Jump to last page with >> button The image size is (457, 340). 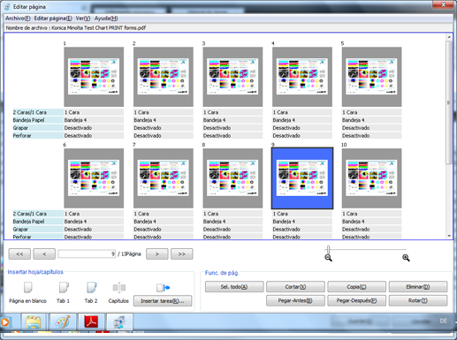(x=182, y=254)
